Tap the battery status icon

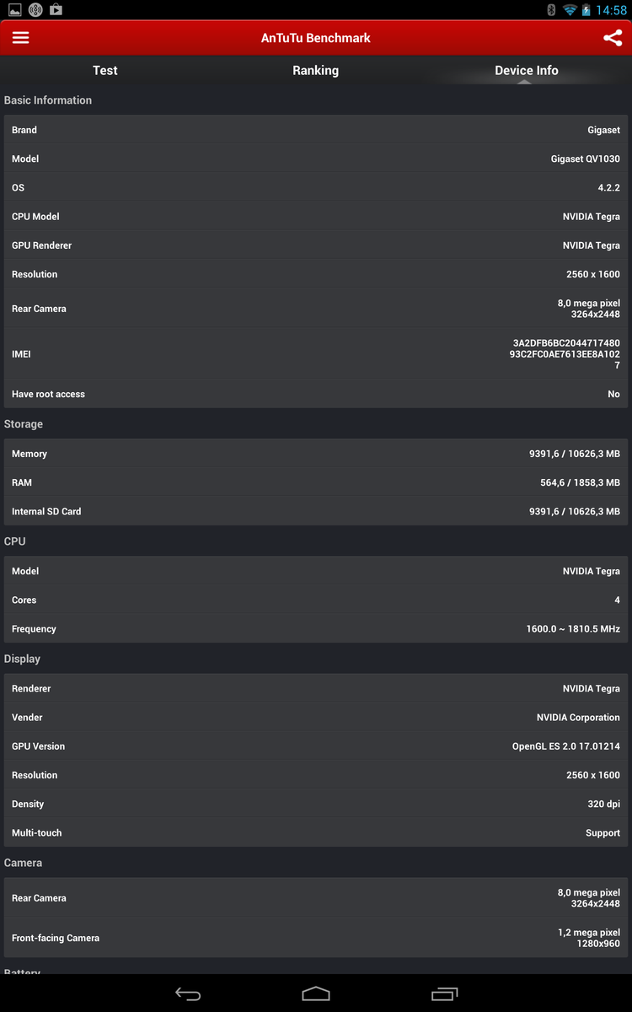click(x=586, y=10)
